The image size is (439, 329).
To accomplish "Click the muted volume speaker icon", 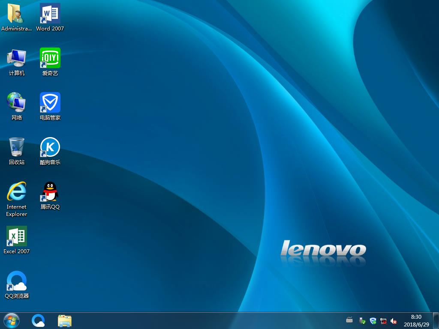I will tap(394, 321).
